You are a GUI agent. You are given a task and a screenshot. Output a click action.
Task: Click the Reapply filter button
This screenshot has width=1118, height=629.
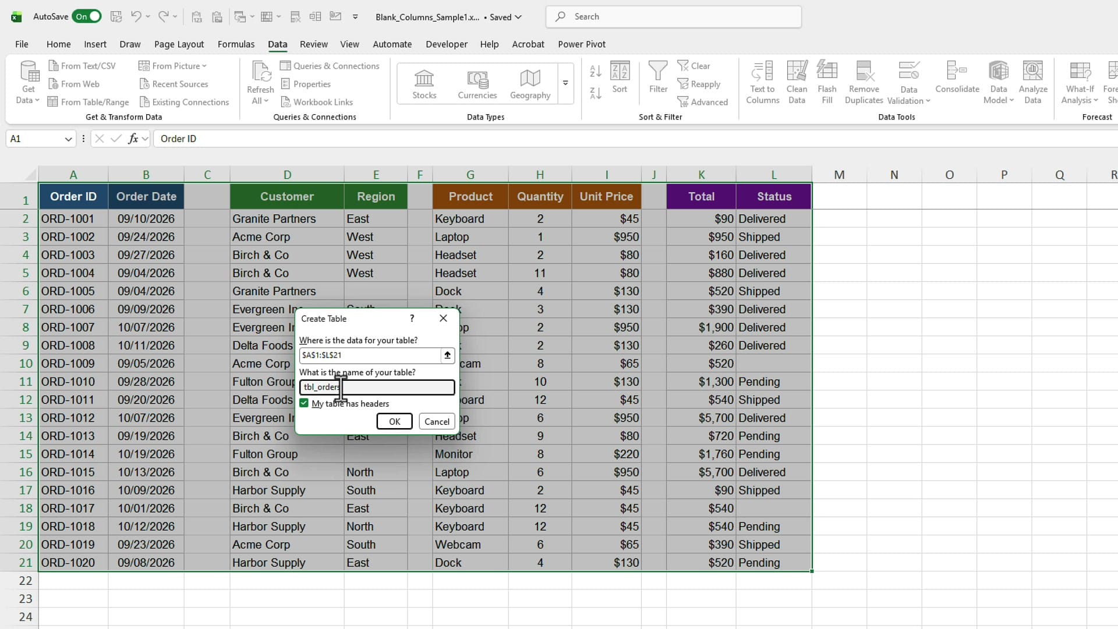(x=699, y=84)
